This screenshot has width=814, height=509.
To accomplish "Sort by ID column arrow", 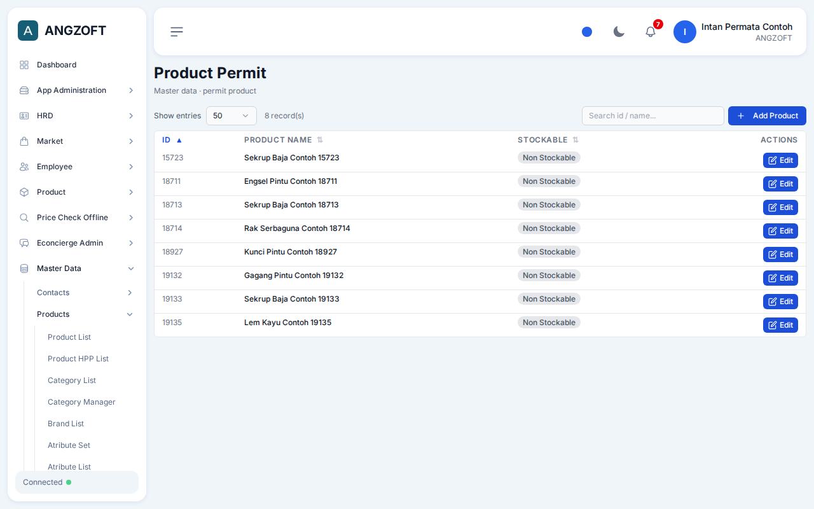I will point(179,140).
